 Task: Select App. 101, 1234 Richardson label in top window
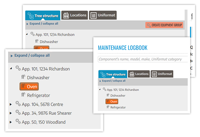55,34
